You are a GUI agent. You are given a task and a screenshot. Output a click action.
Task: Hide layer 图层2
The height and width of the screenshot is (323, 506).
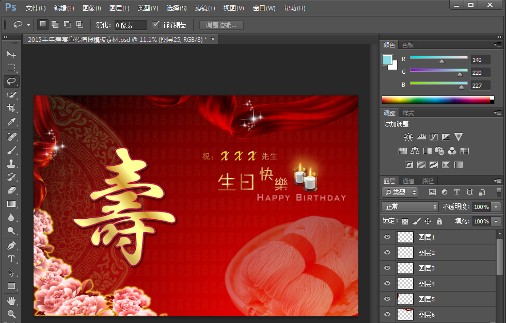tap(387, 253)
